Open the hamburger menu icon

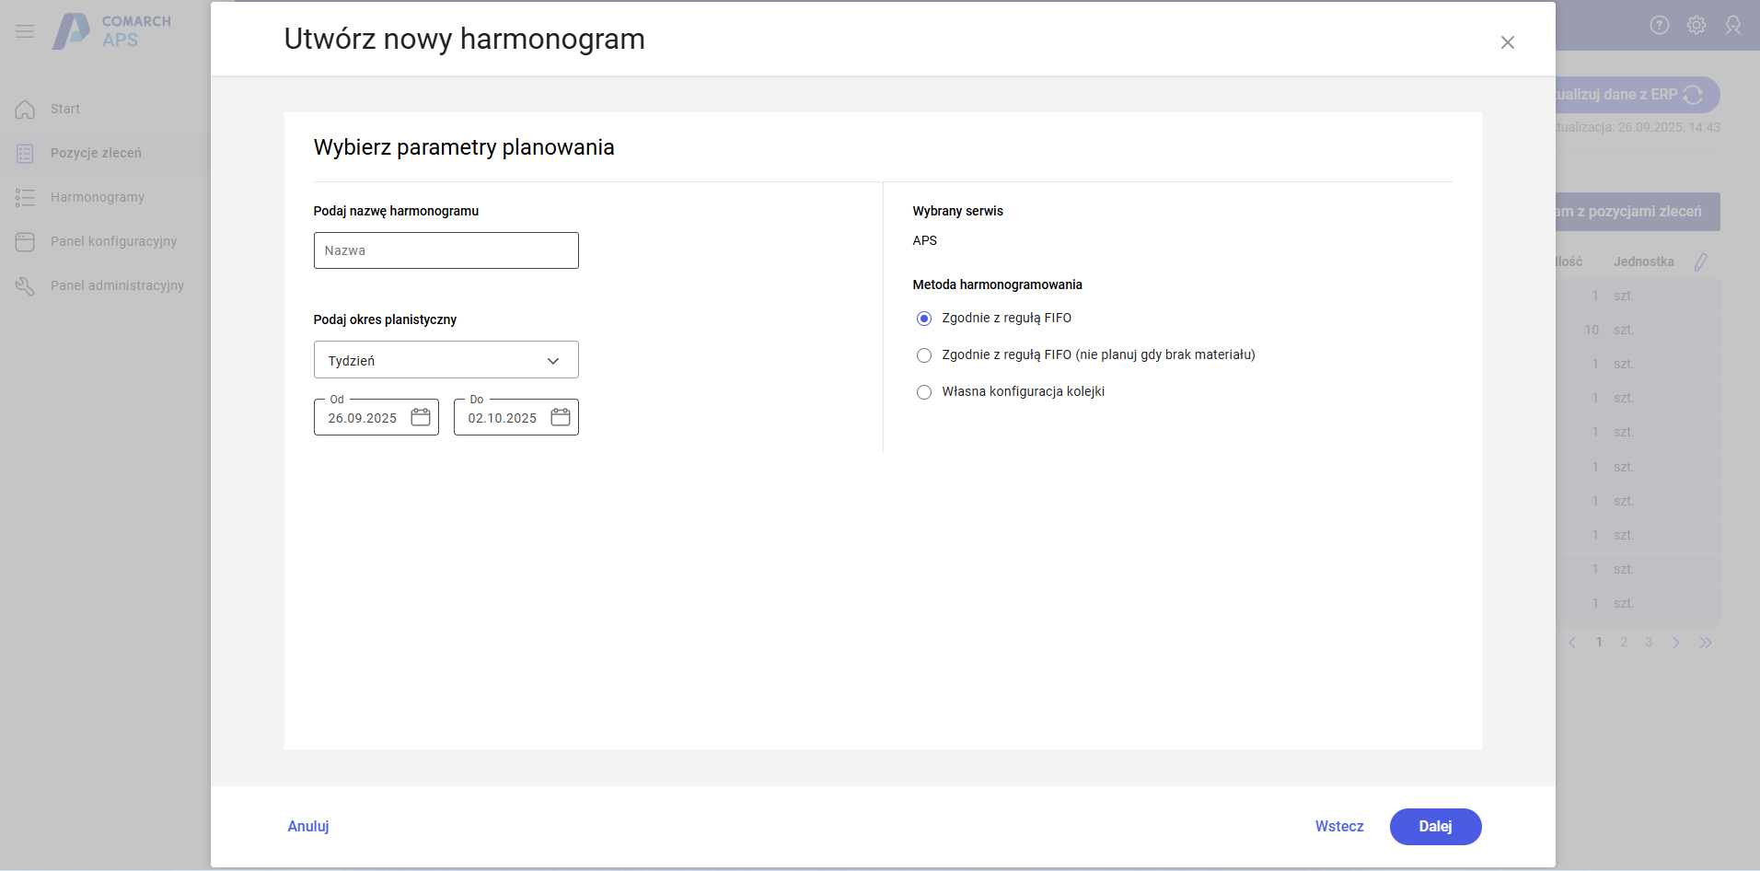tap(25, 31)
